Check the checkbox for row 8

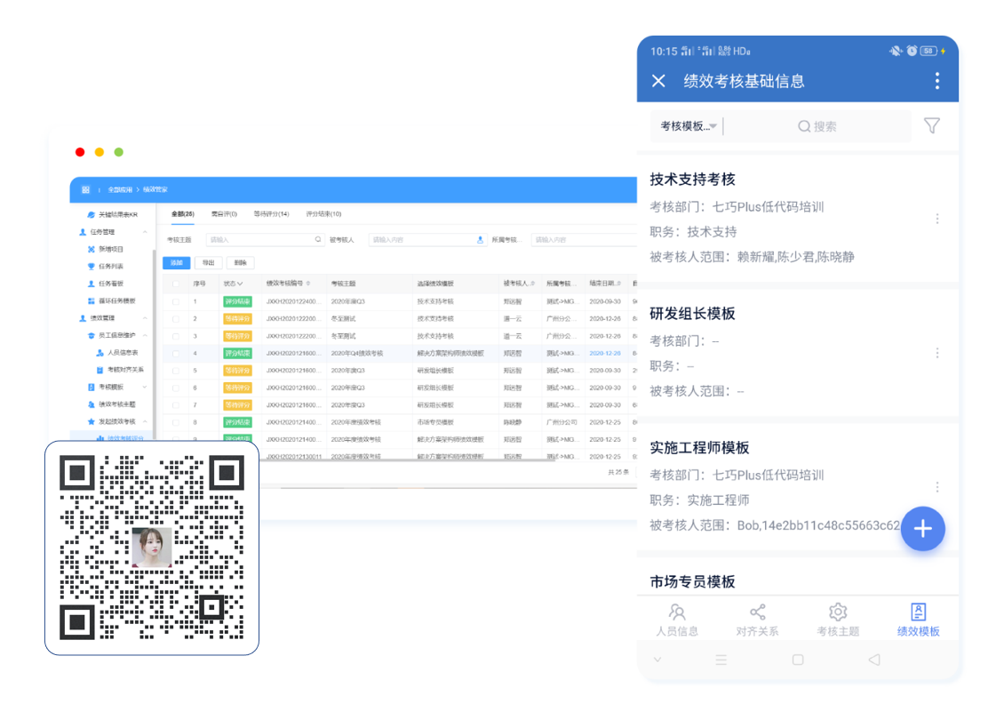pos(176,422)
